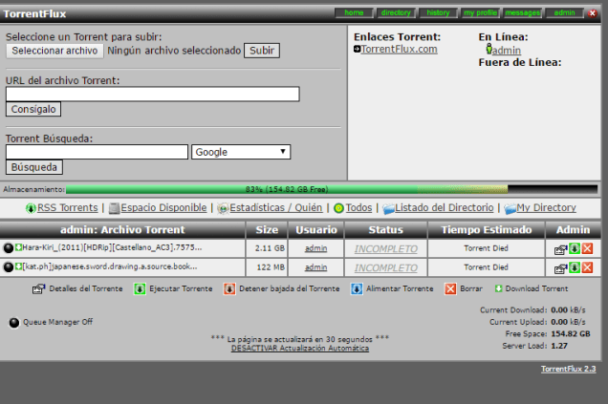Click the admin online user icon
This screenshot has height=404, width=608.
click(x=489, y=50)
